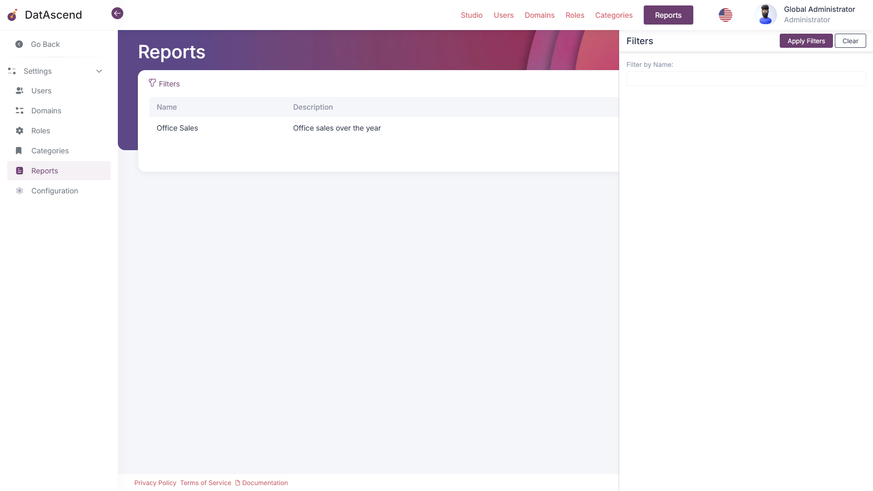
Task: Open the Privacy Policy link
Action: (x=155, y=482)
